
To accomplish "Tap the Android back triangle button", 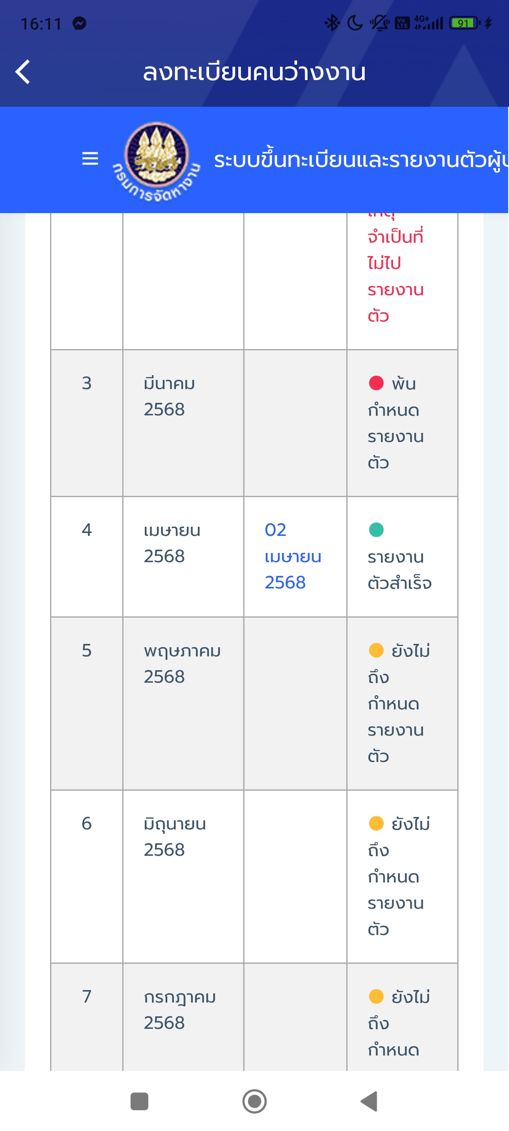I will tap(369, 1101).
